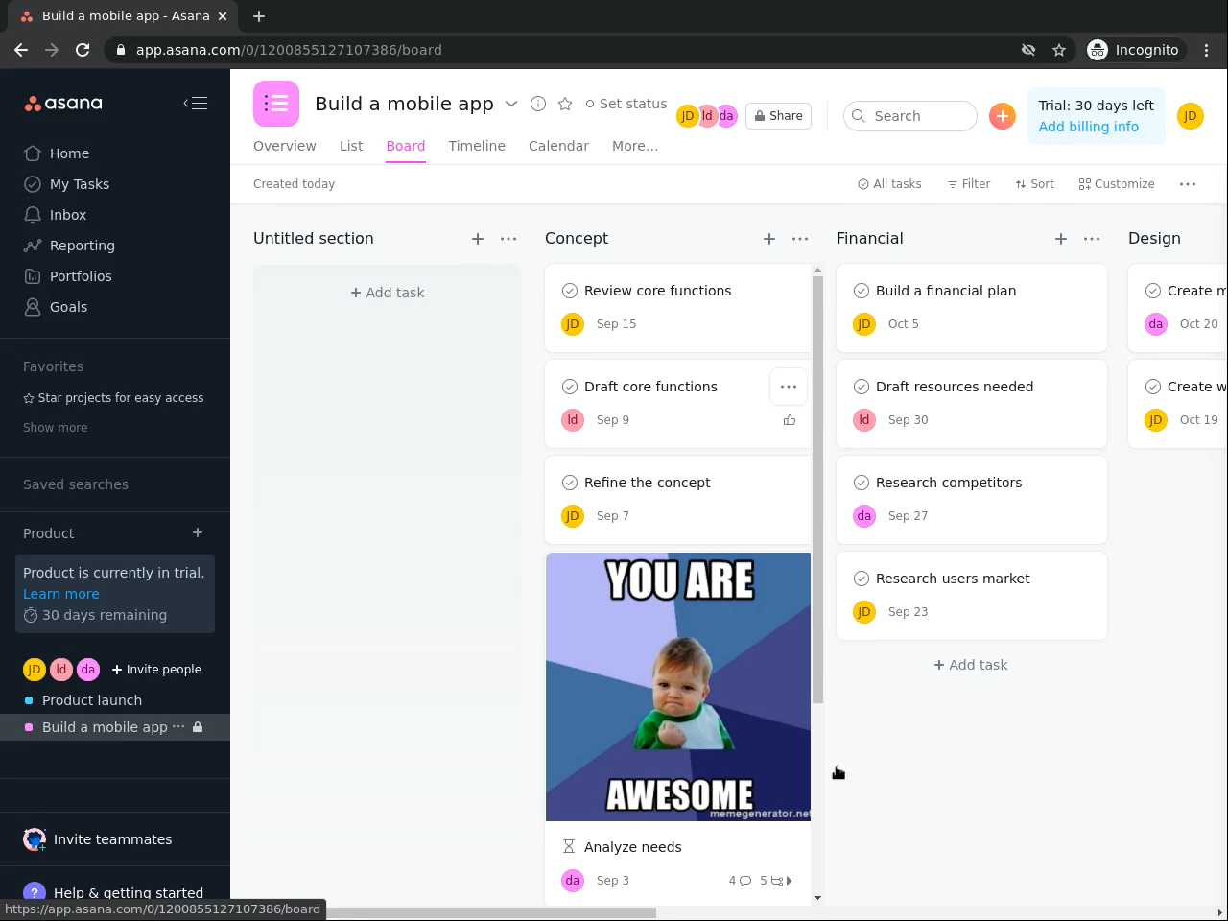
Task: Open the JD profile avatar menu
Action: click(x=1190, y=116)
